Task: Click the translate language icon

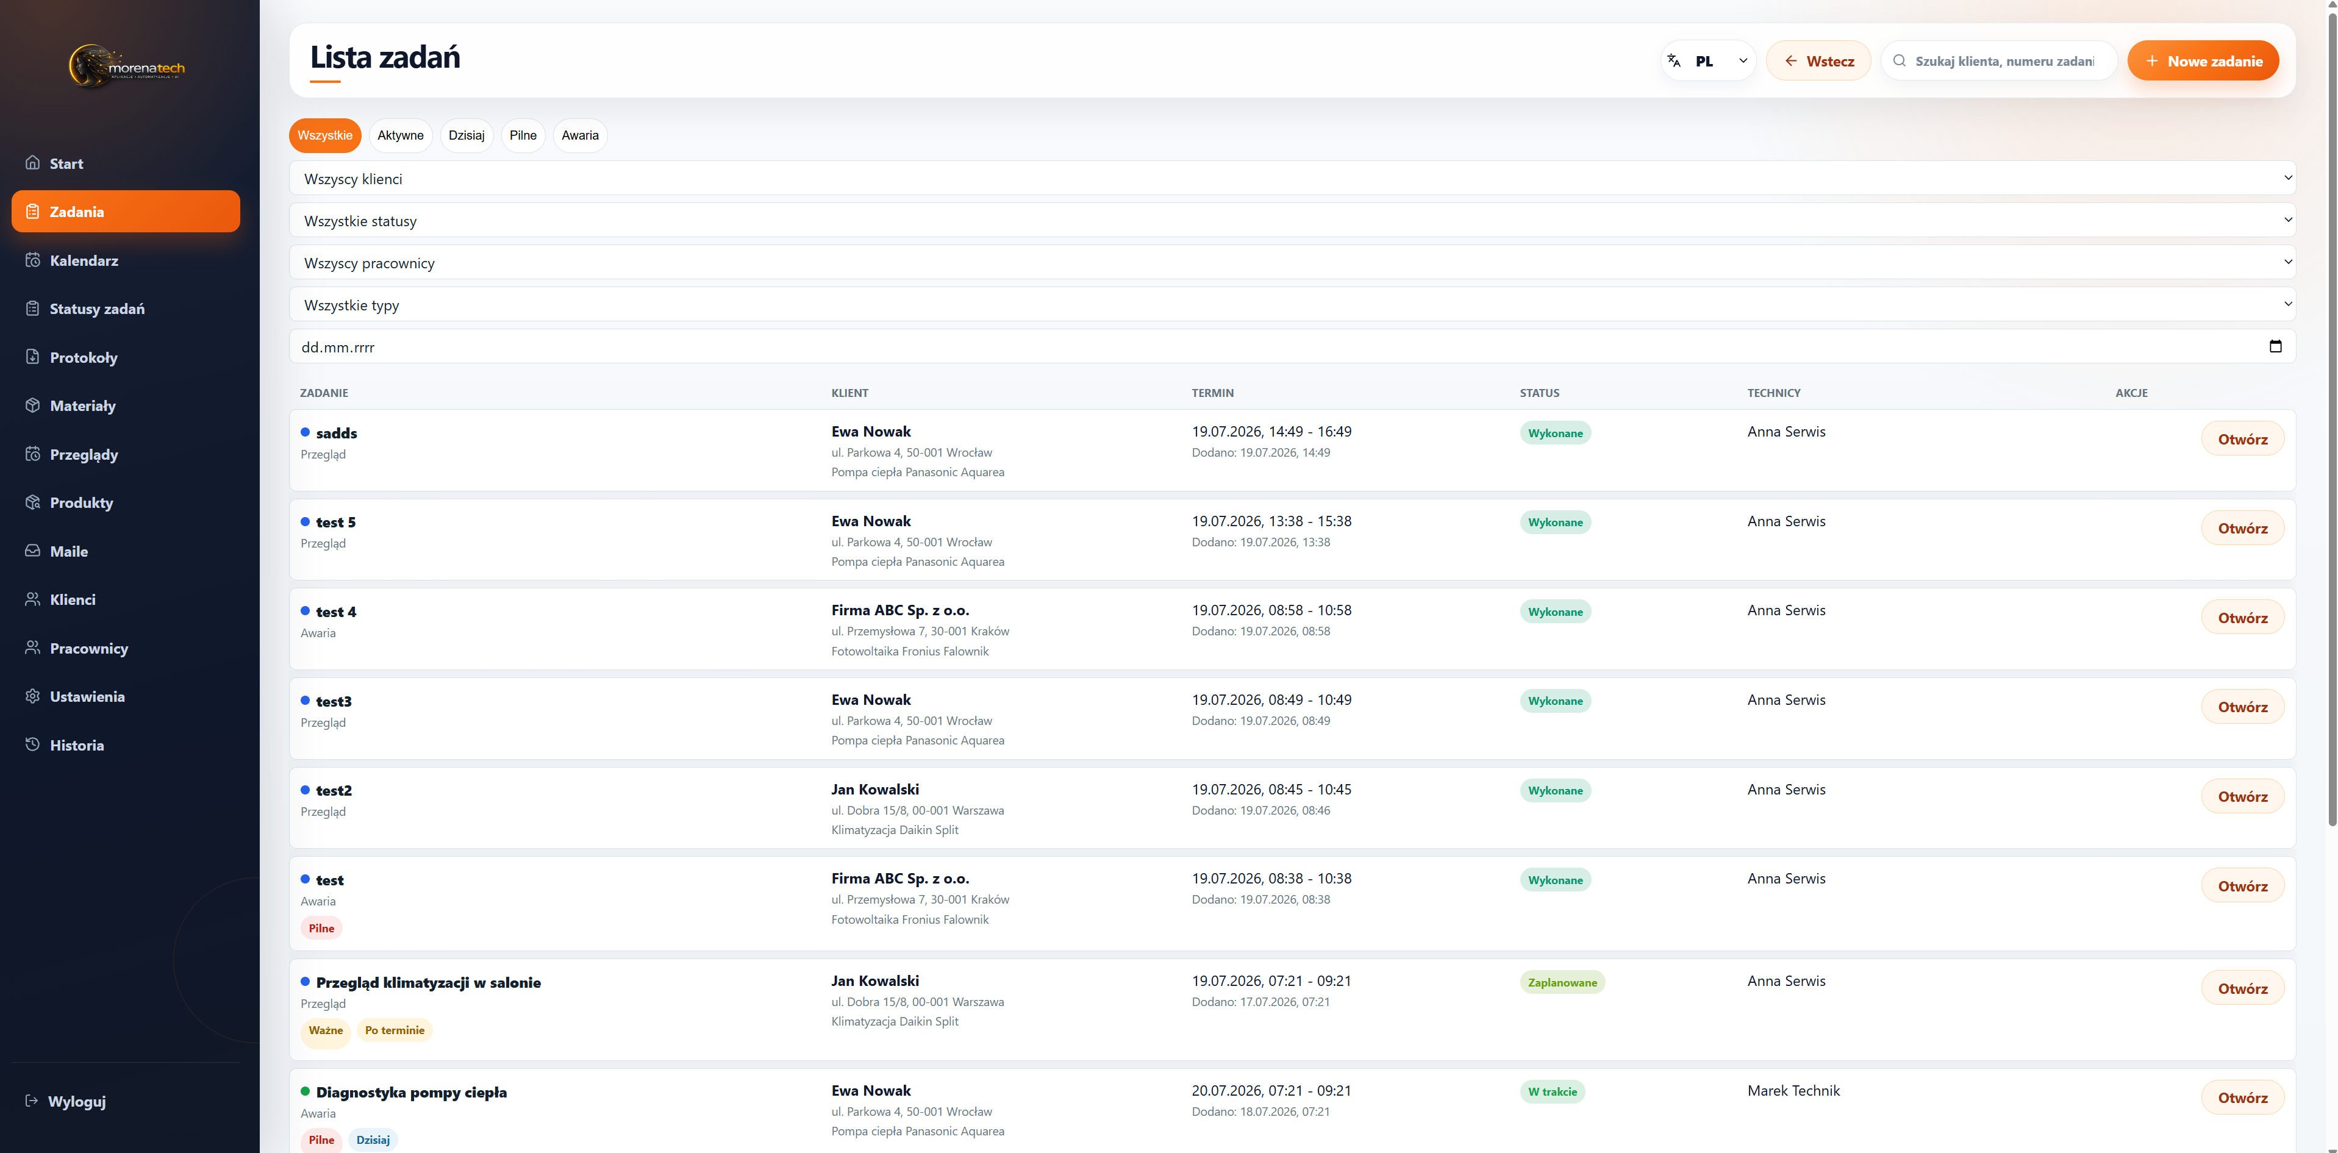Action: point(1675,61)
